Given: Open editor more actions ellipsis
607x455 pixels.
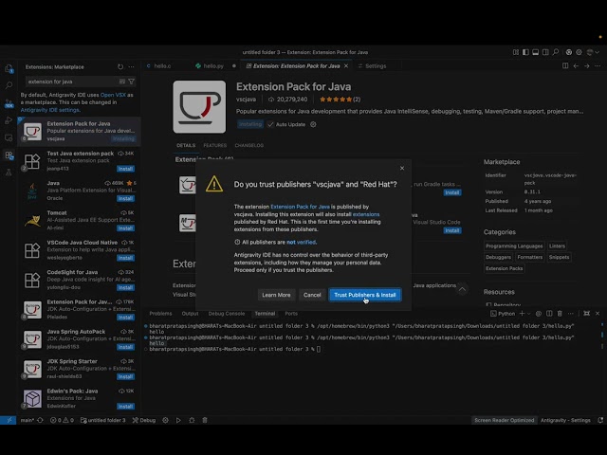Looking at the screenshot, I should [598, 66].
